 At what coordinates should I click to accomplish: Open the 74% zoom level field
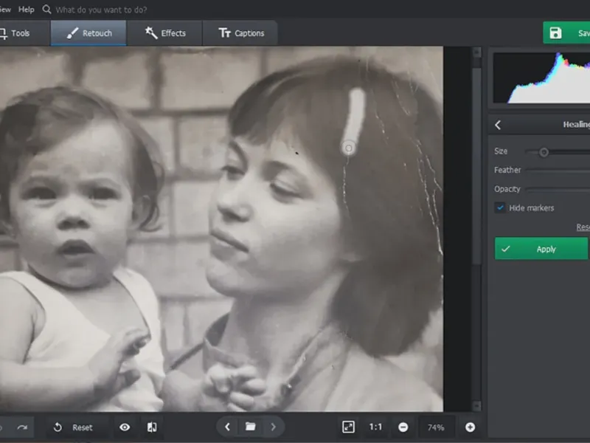(436, 427)
